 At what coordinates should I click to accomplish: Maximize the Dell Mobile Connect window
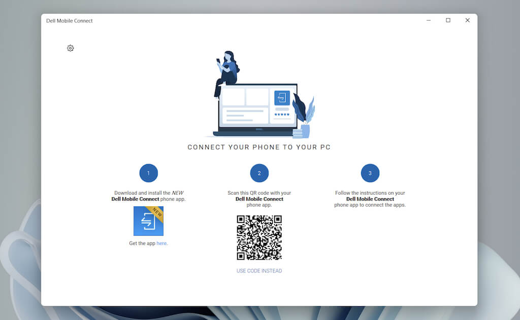448,20
